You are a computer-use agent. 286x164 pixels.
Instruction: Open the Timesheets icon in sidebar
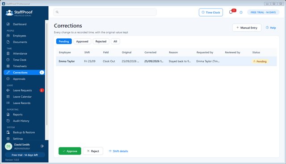pos(8,66)
